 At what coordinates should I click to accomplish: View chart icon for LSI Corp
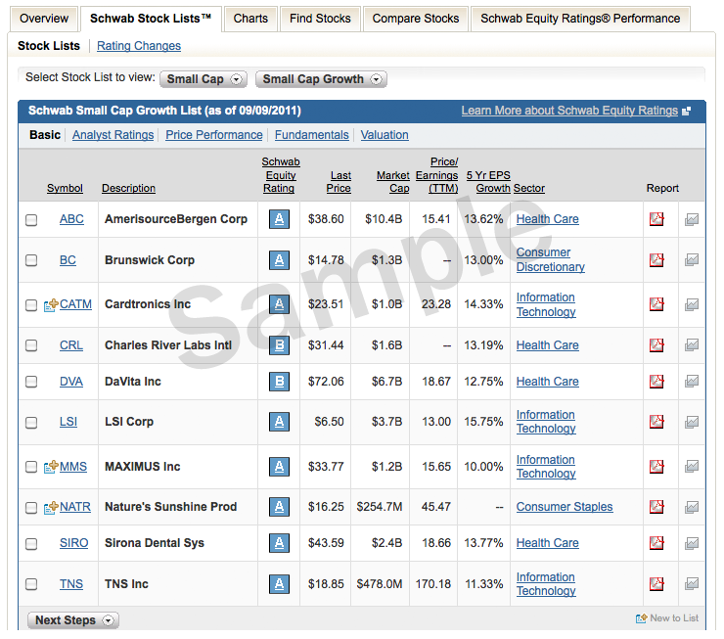pos(691,422)
